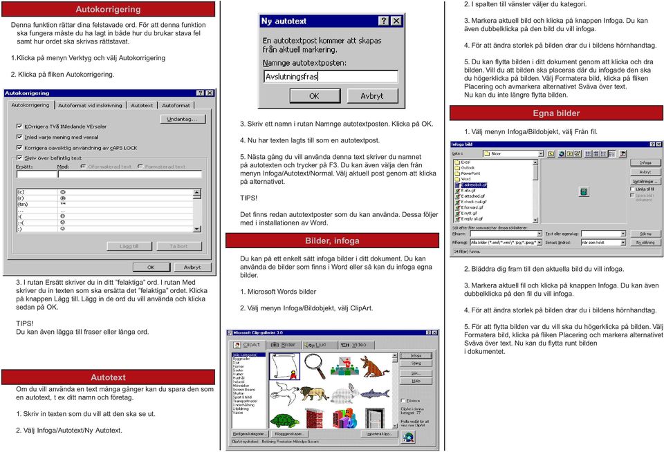Screen dimensions: 664x452
Task: Switch to the Autotext tab in Autokorrigering
Action: click(x=141, y=105)
